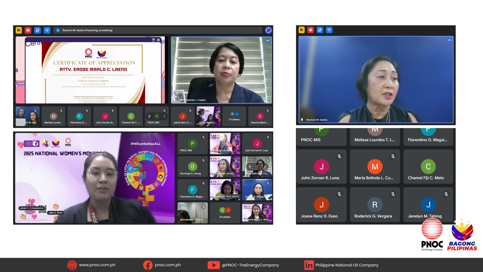Open the blue people icon in the right meeting window
This screenshot has width=483, height=272.
pyautogui.click(x=329, y=30)
